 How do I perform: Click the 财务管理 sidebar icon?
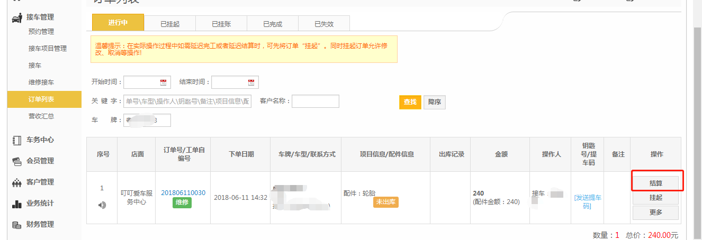point(16,225)
